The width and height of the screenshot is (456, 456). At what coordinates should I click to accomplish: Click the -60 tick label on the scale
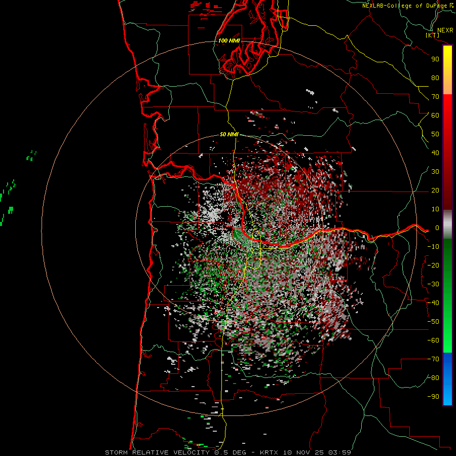click(x=433, y=340)
